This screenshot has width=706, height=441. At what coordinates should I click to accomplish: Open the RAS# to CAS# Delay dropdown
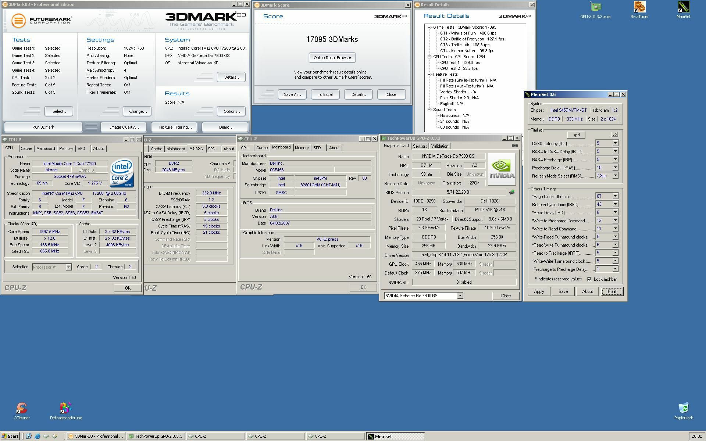tap(615, 151)
